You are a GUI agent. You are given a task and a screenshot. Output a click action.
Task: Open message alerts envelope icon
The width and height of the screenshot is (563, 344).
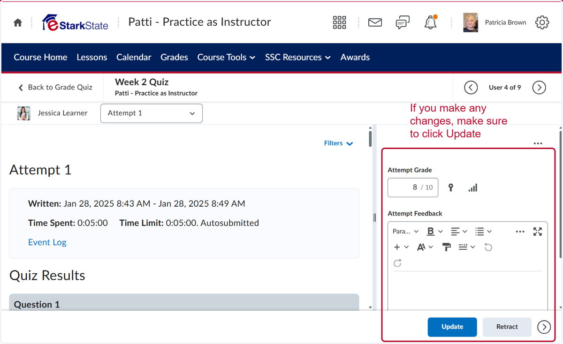[x=375, y=22]
